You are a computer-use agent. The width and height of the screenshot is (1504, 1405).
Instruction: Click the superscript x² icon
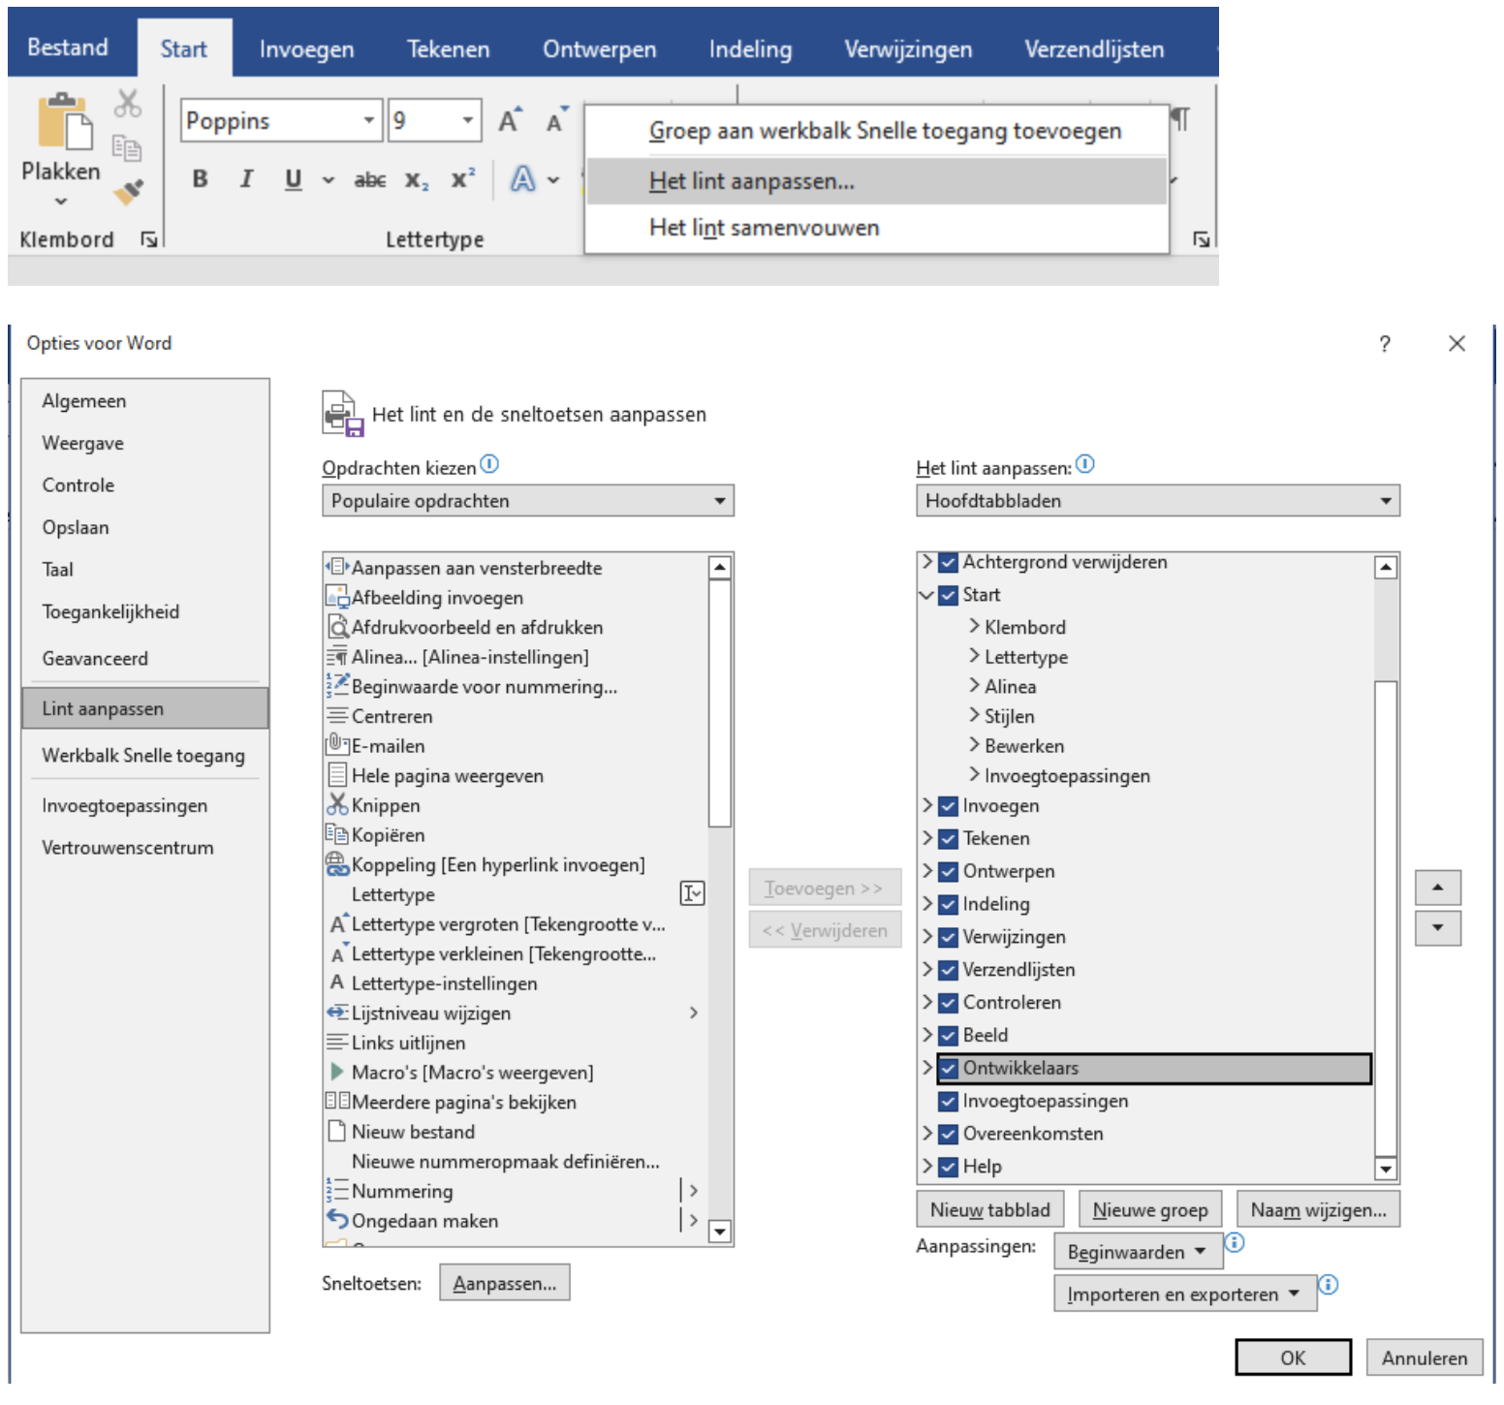[x=462, y=179]
